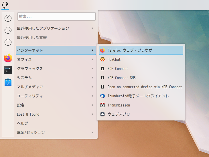Click the Transmission download icon
Screen dimensions: 209x157
[102, 105]
